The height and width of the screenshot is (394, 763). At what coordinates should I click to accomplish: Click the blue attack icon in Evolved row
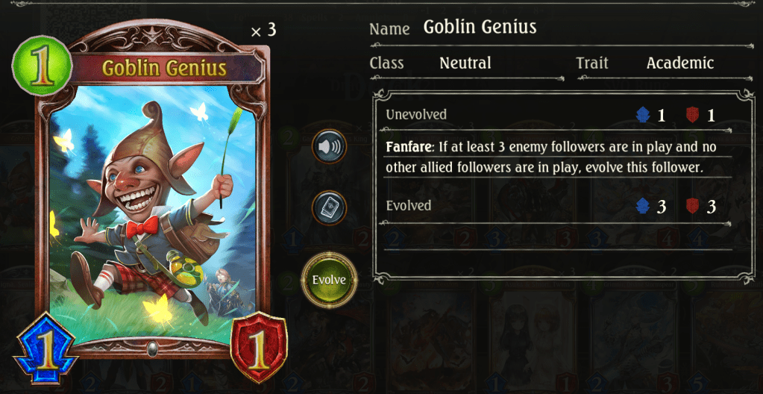click(x=644, y=207)
